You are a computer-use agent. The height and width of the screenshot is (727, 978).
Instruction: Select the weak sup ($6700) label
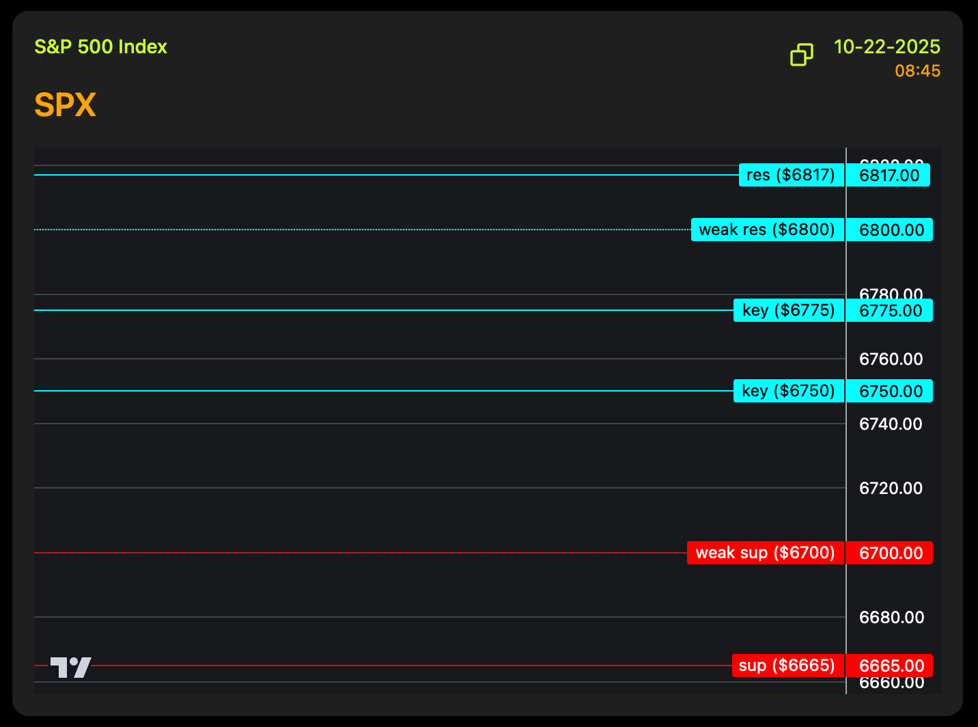pos(765,553)
